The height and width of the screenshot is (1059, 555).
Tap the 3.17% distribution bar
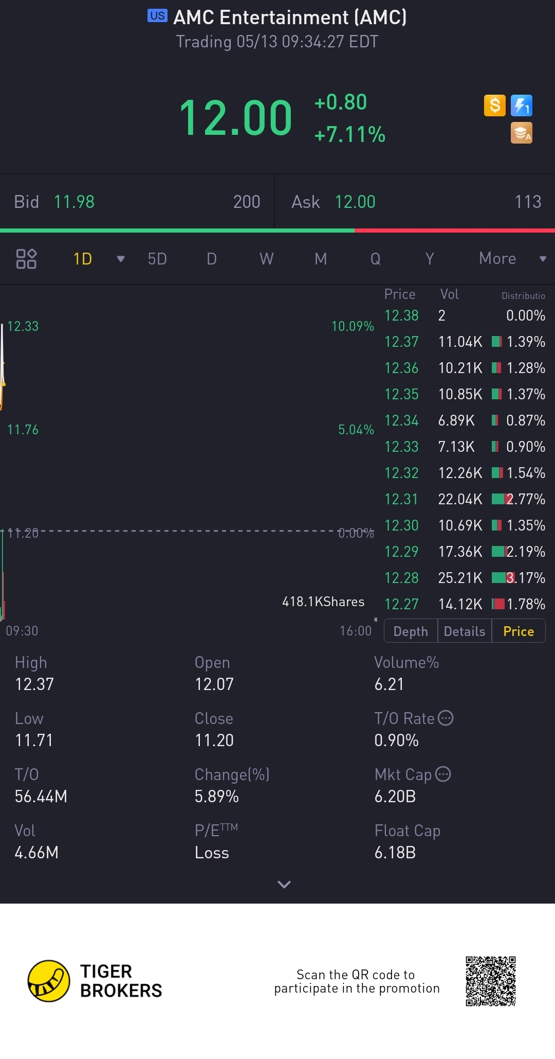(x=503, y=578)
